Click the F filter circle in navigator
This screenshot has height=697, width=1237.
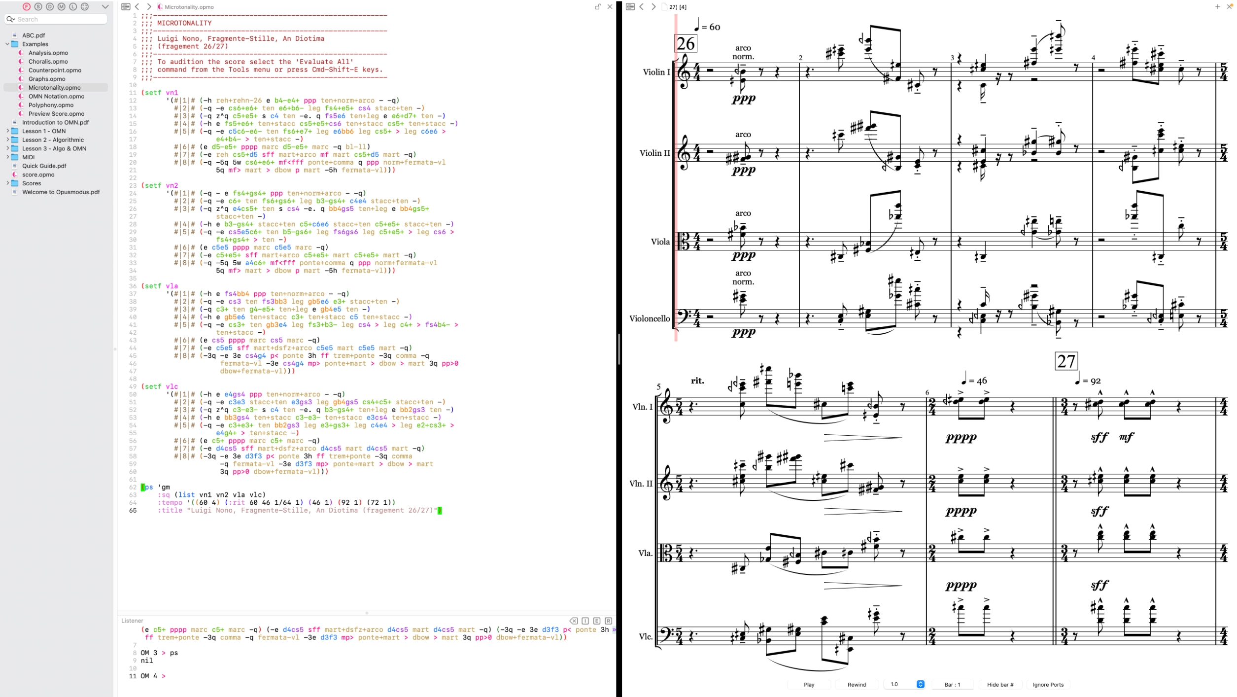click(27, 6)
